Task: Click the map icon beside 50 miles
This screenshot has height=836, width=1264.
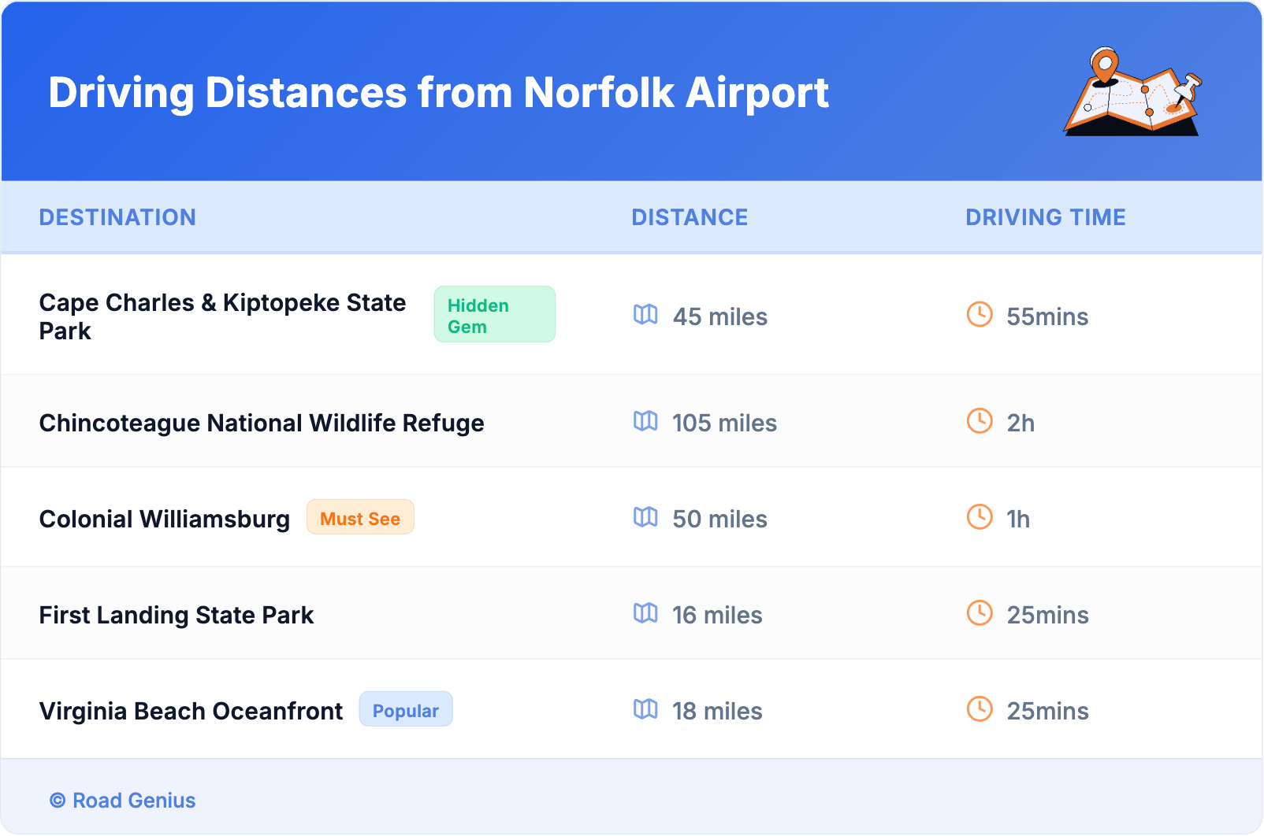Action: tap(645, 517)
